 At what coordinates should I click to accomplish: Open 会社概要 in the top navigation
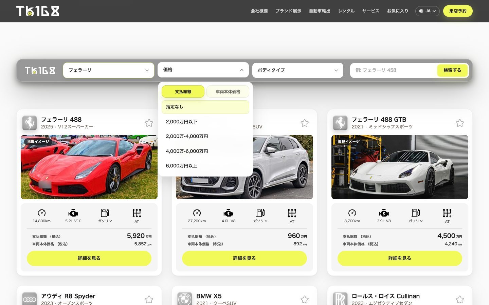(x=259, y=11)
